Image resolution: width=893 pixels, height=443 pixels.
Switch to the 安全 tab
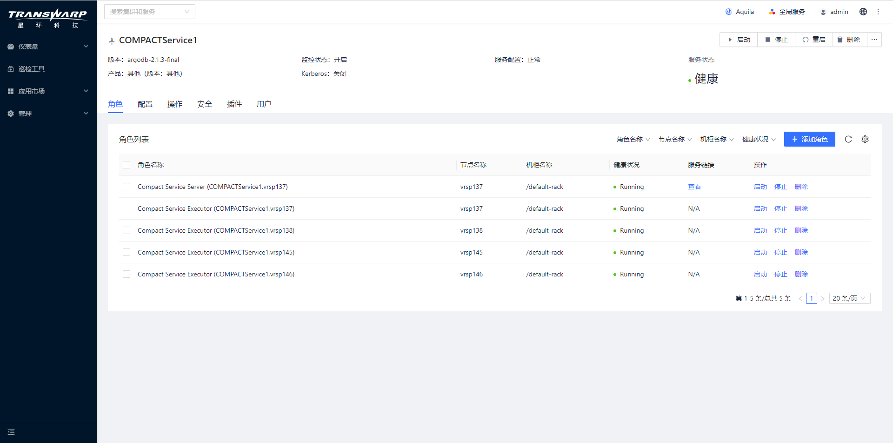point(205,104)
